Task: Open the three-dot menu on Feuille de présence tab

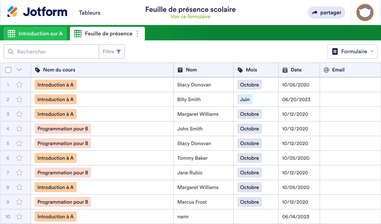Action: (137, 33)
